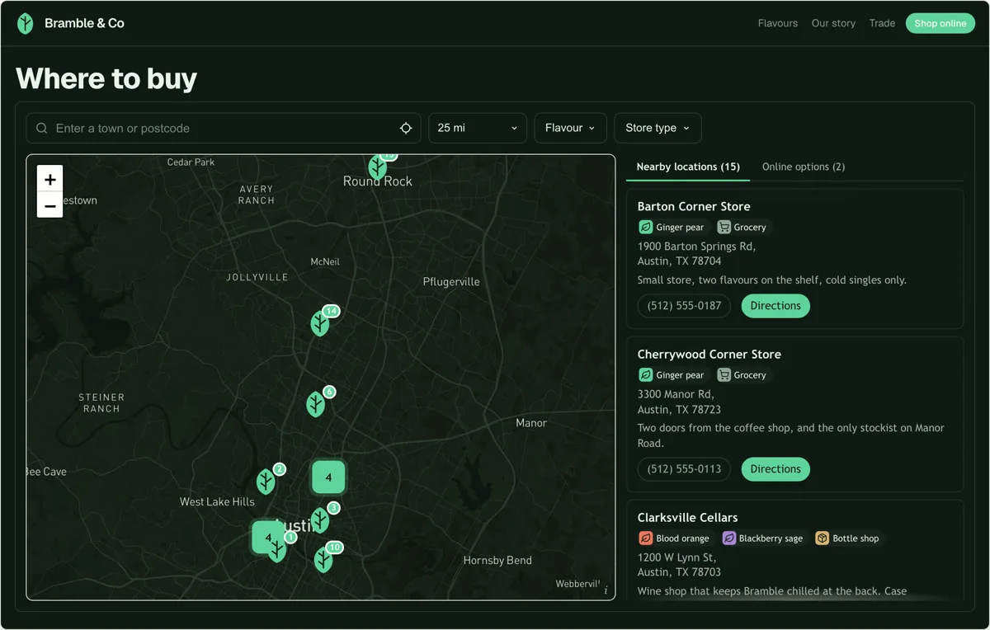Click the '1900 Barton Springs Rd,' address line

point(697,246)
